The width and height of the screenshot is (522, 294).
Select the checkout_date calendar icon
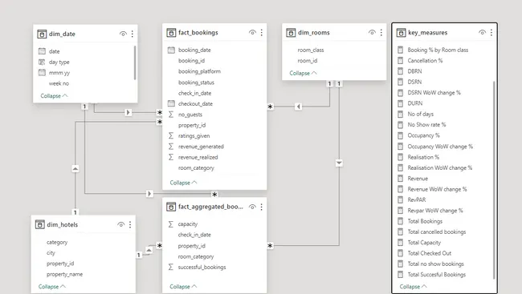point(171,103)
